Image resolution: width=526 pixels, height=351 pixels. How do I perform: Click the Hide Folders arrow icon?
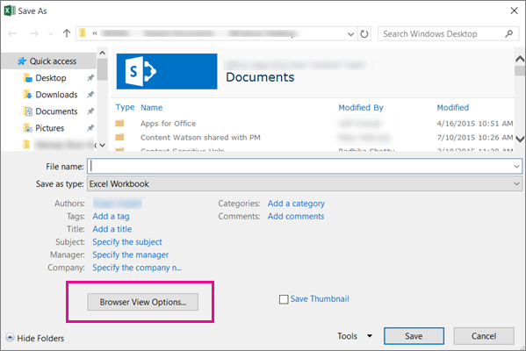(x=10, y=337)
